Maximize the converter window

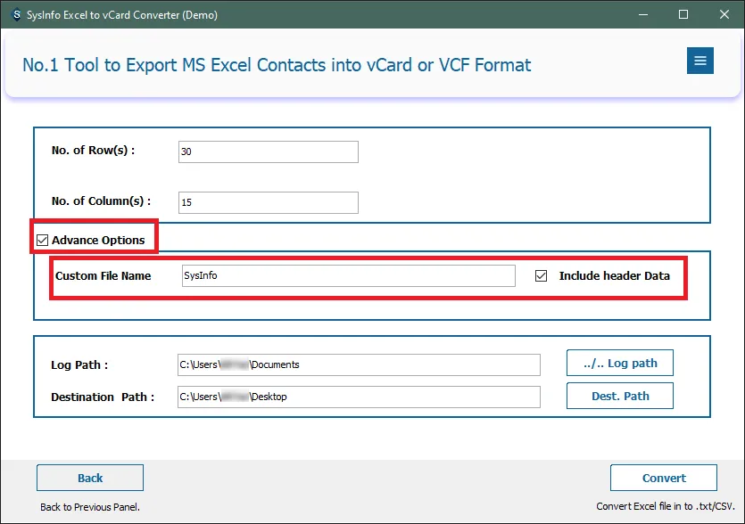pyautogui.click(x=683, y=14)
